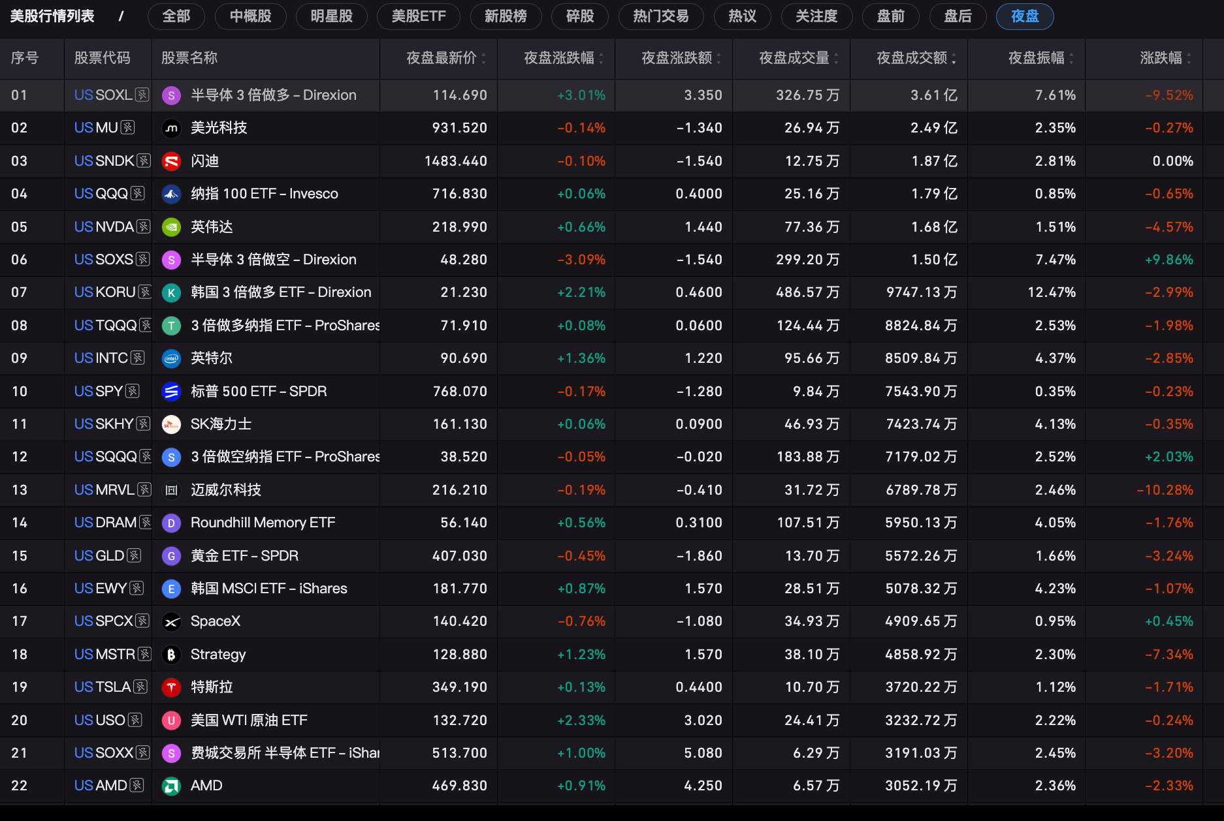Click the Micron (美光科技) logo icon
The image size is (1224, 821).
[x=171, y=129]
